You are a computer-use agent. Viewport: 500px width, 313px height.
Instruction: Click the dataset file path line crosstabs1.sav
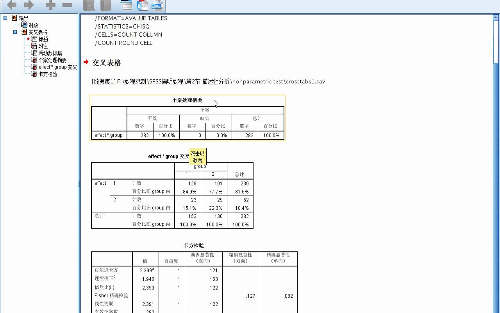209,82
